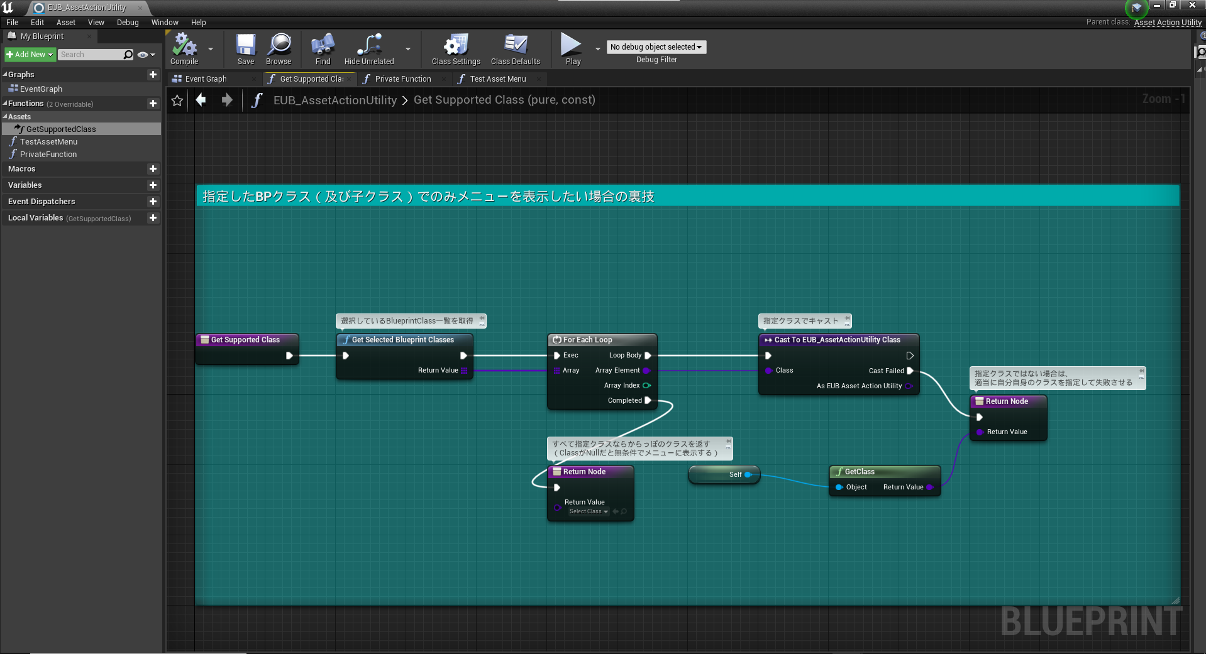Open the Find tool
Screen dimensions: 1206x654
click(323, 49)
